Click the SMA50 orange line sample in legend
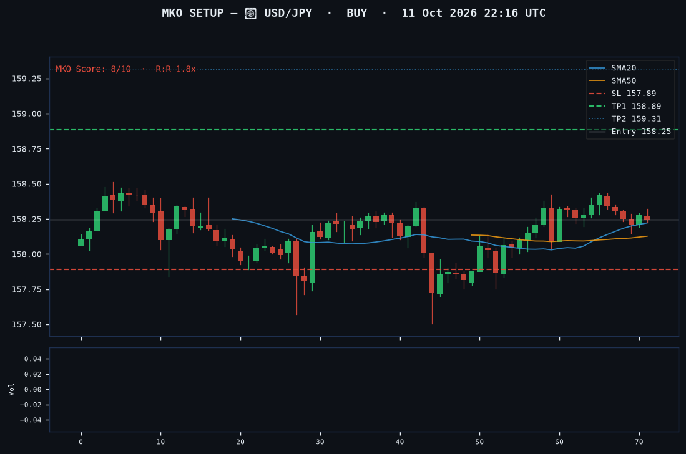The width and height of the screenshot is (686, 454). pos(597,81)
